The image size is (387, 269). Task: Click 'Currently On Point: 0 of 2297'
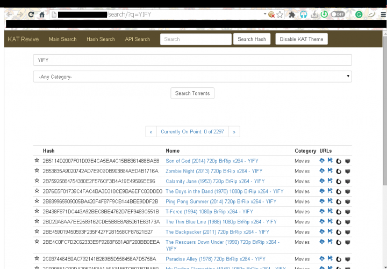[192, 132]
